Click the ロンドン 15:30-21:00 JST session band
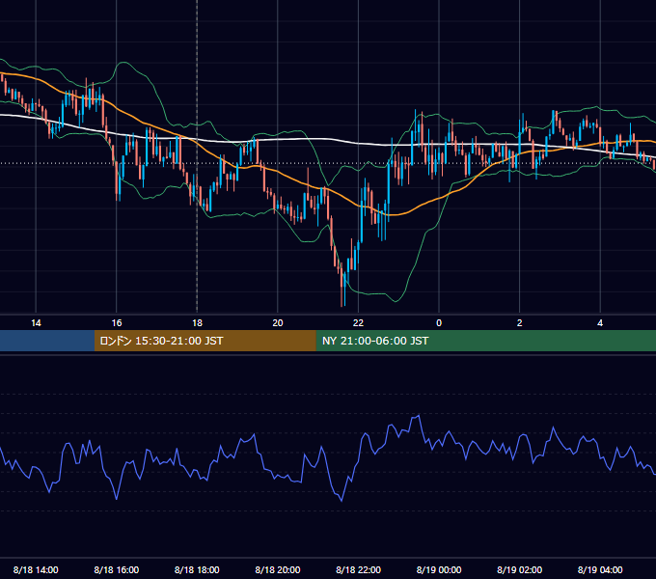 (x=205, y=341)
